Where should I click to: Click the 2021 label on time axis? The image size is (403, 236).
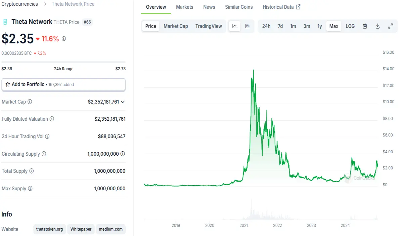pos(244,226)
